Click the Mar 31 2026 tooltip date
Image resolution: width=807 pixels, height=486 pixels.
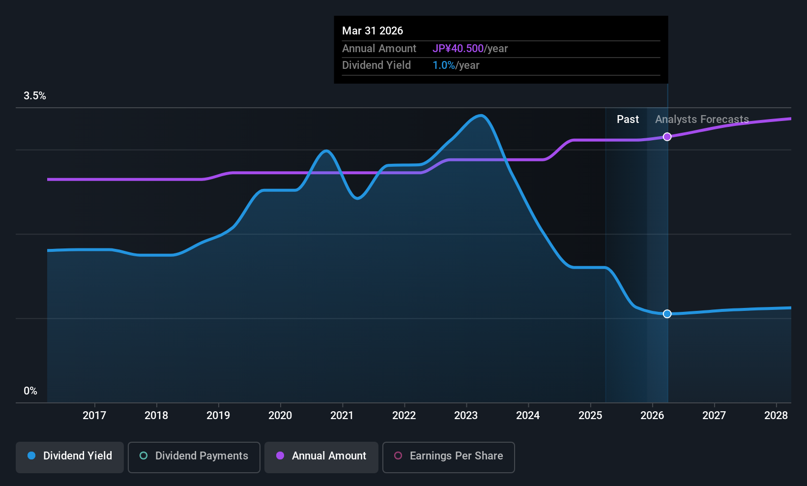point(373,31)
